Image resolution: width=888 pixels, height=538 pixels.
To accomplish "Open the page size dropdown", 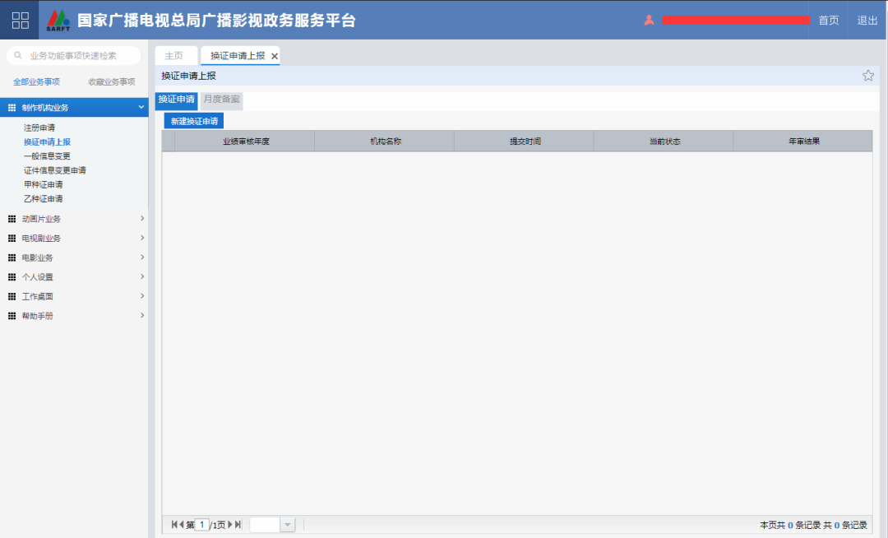I will 288,525.
